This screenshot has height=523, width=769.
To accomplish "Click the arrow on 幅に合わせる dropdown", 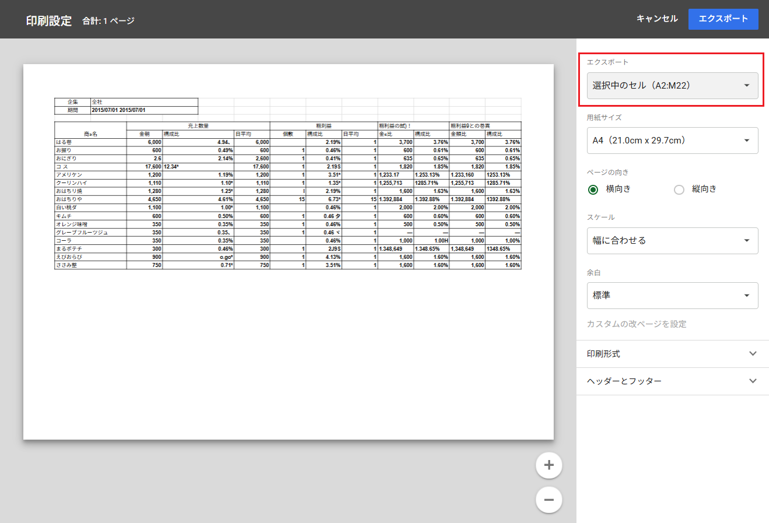I will tap(746, 241).
